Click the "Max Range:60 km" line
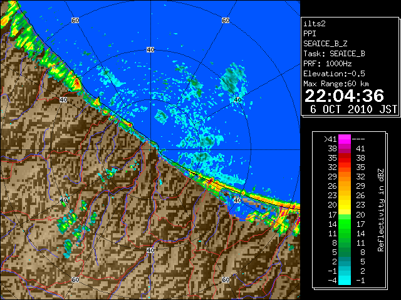401x300 pixels. pyautogui.click(x=336, y=84)
